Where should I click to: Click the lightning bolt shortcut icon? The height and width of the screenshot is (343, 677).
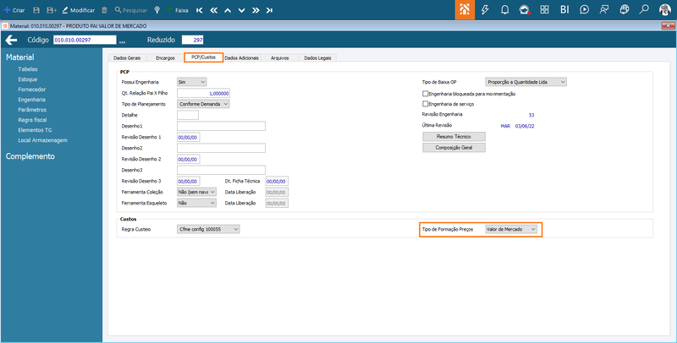(485, 9)
